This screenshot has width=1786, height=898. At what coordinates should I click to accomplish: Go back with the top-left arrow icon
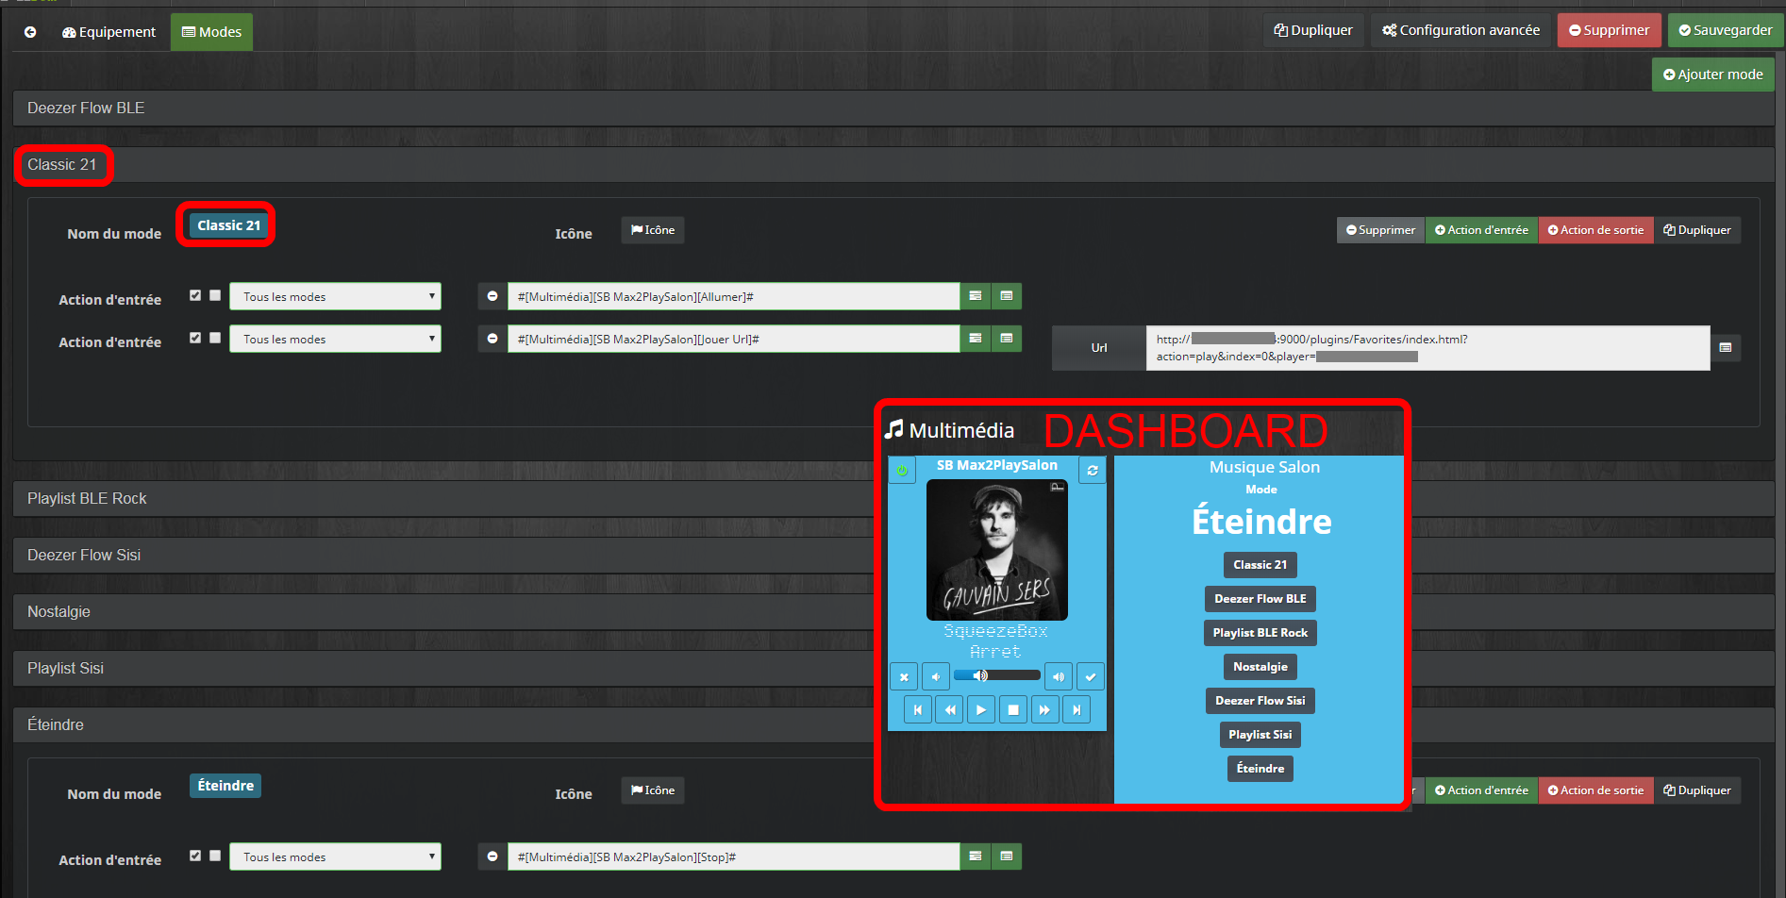click(x=30, y=32)
